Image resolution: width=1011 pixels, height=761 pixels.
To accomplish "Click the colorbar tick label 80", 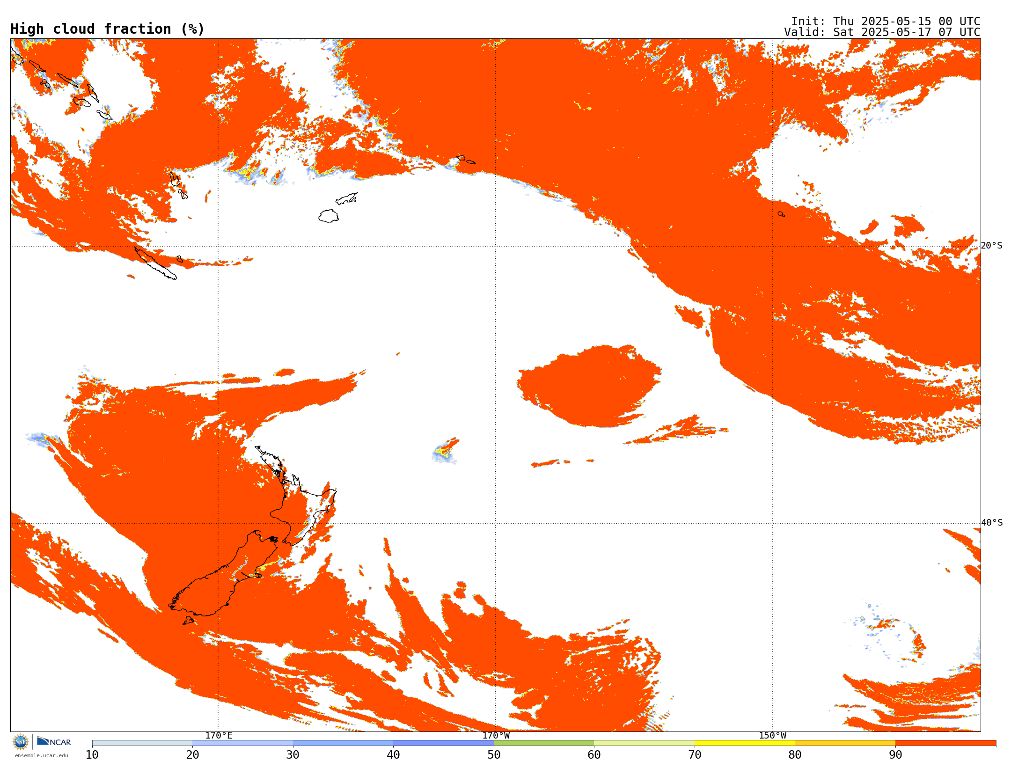I will tap(795, 755).
